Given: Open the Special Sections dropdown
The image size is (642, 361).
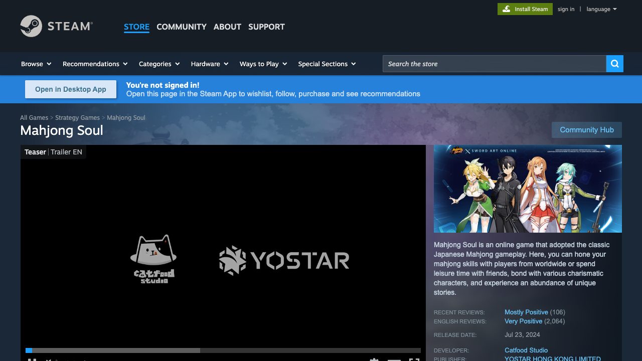Looking at the screenshot, I should tap(327, 64).
